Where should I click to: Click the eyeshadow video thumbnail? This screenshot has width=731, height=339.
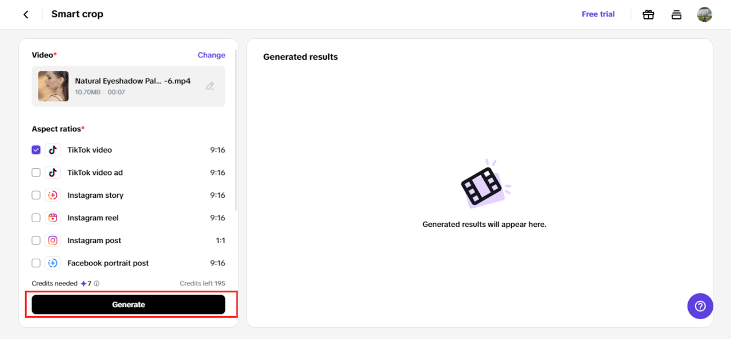[53, 86]
